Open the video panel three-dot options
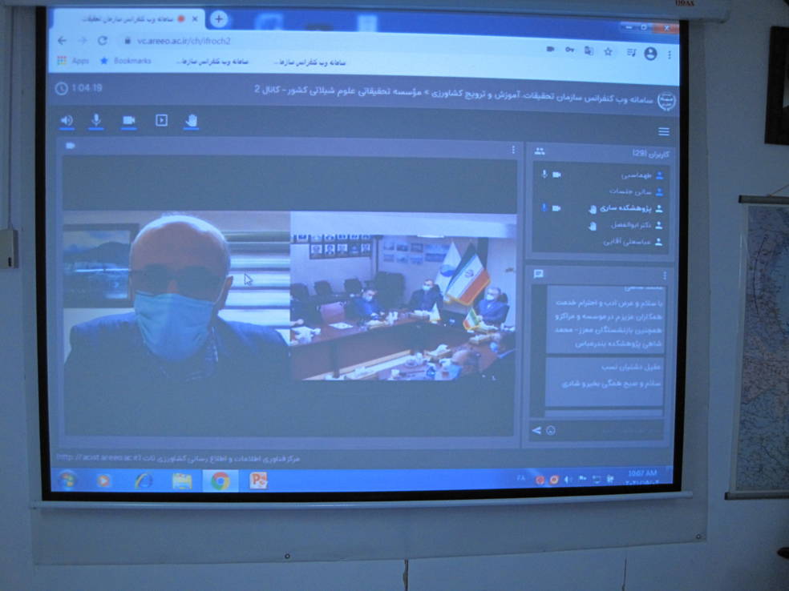The image size is (789, 591). pos(513,150)
